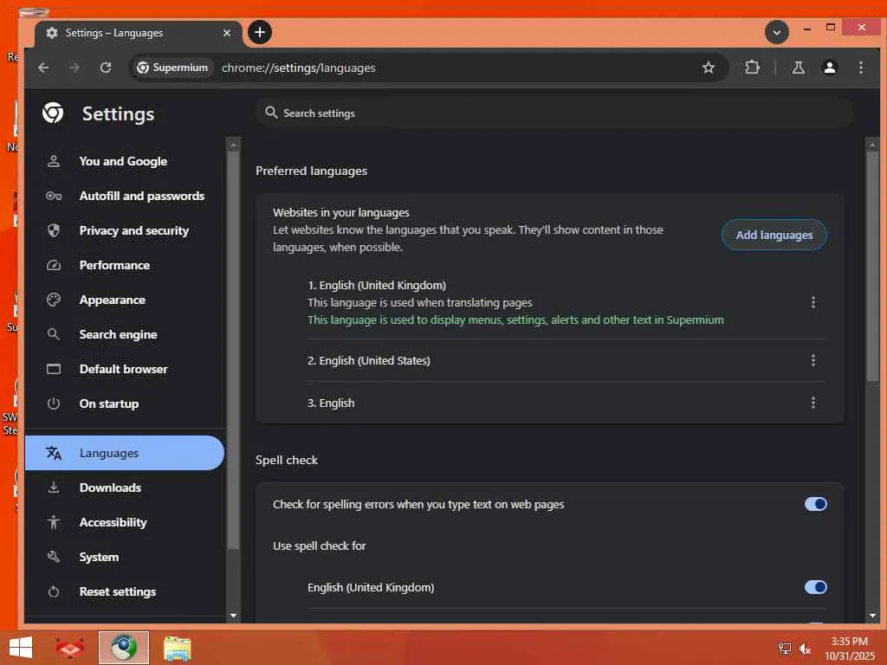
Task: Click the palette Appearance icon
Action: coord(54,300)
